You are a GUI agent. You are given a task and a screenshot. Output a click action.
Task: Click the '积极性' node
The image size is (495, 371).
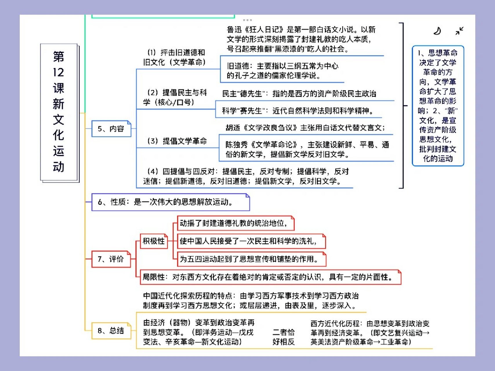(154, 241)
